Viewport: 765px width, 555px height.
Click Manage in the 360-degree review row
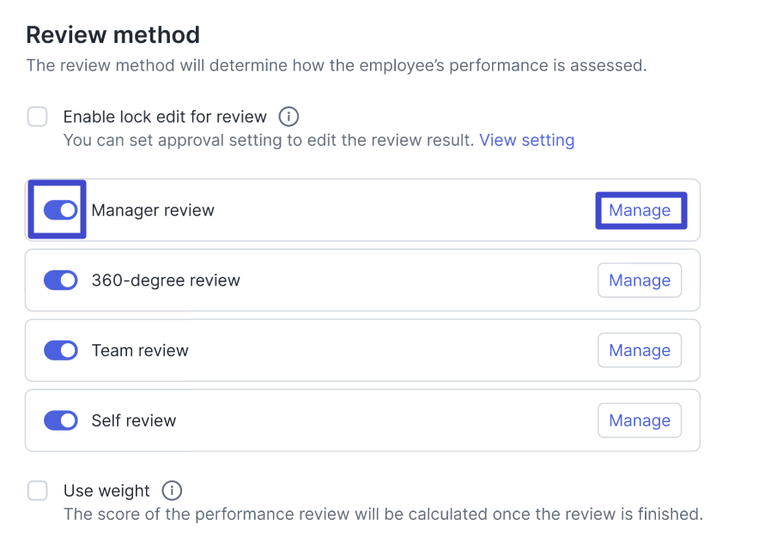pyautogui.click(x=639, y=281)
